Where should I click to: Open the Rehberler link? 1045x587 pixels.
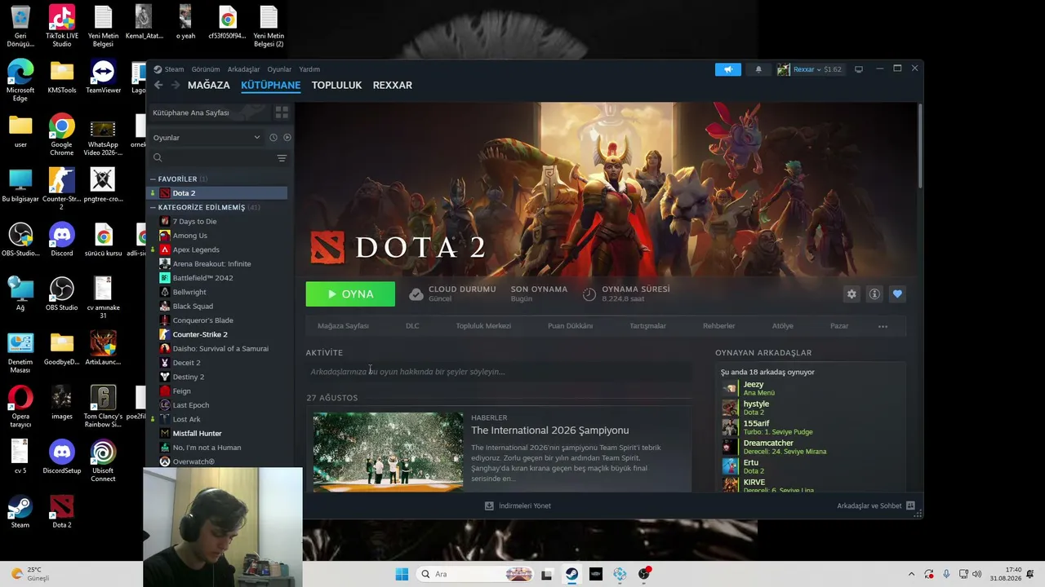(x=719, y=326)
